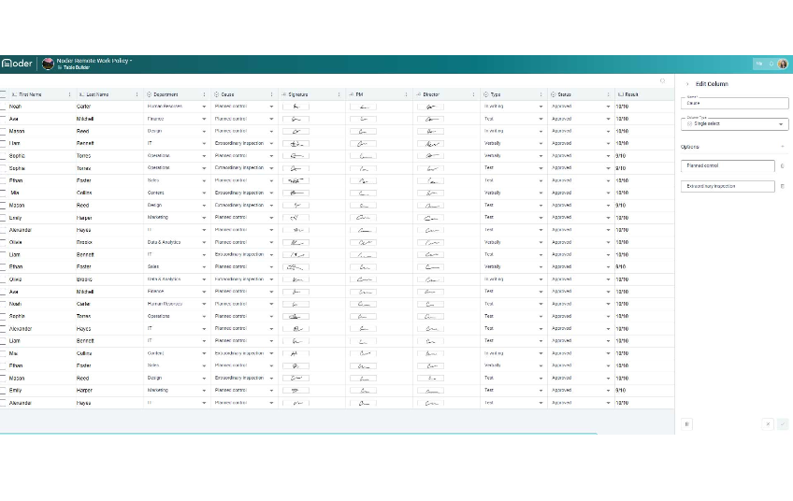Open the Content department dropdown for Mia Collins In writing row
This screenshot has width=793, height=501.
(204, 353)
